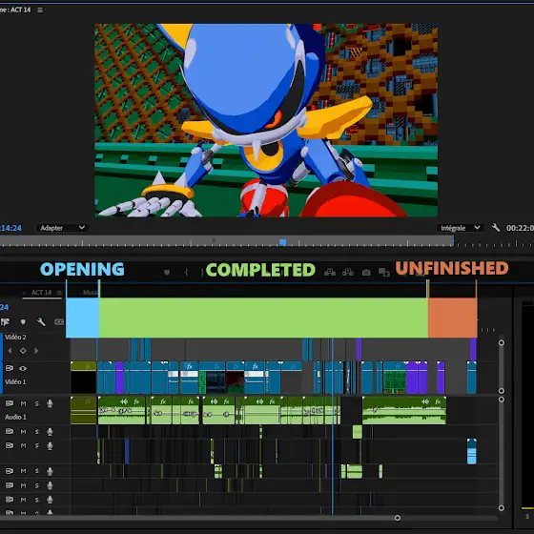Click the timeline CC captions icon
Viewport: 534px width, 534px height.
59,322
